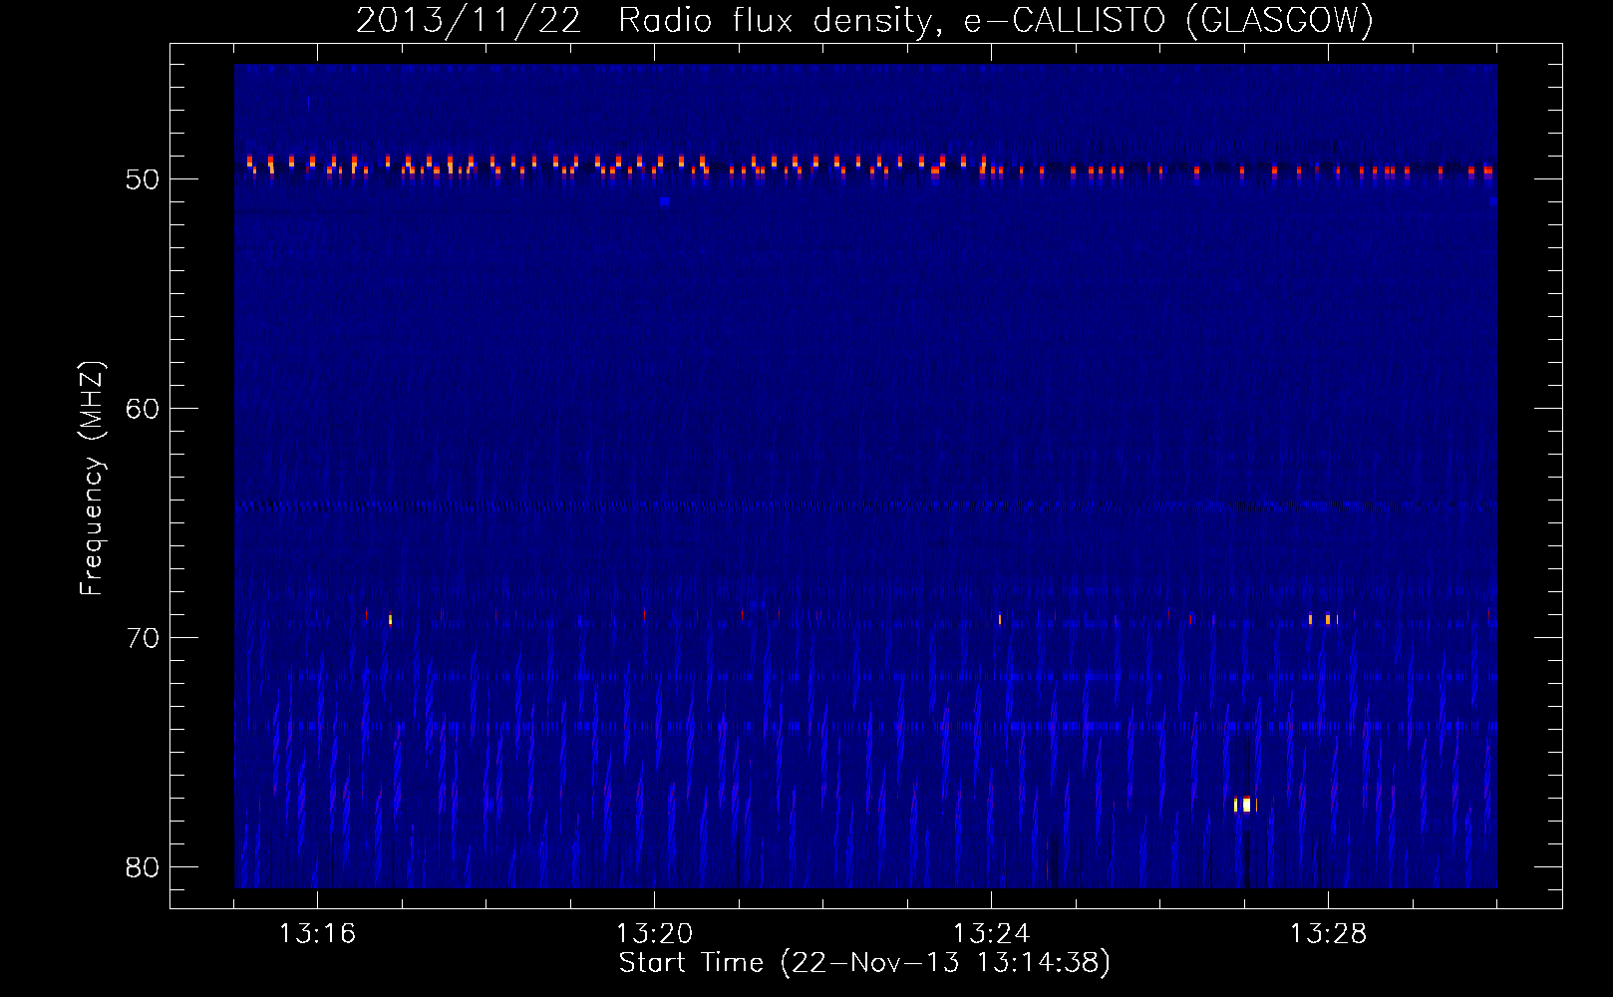Click the 'Start Time (22-Nov-13 13:14:38)' label
This screenshot has width=1613, height=997.
(x=864, y=963)
